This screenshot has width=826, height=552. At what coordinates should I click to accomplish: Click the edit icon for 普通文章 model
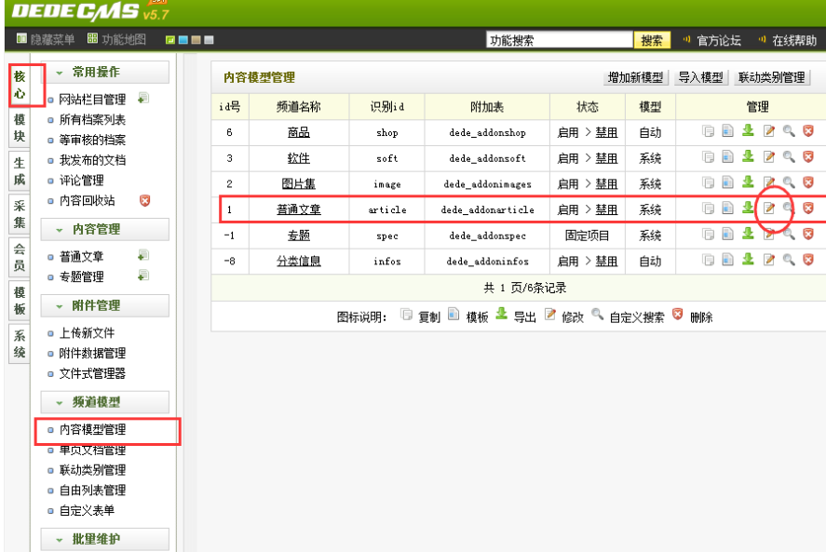tap(769, 209)
